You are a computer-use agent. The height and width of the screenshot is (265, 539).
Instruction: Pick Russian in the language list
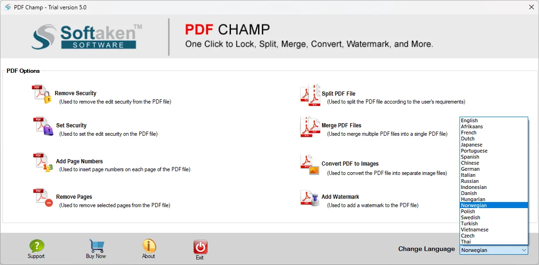pyautogui.click(x=494, y=181)
